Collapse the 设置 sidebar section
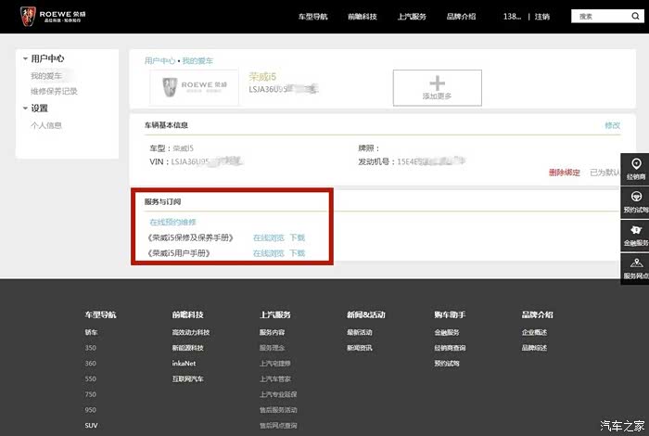Viewport: 649px width, 436px height. pyautogui.click(x=25, y=109)
